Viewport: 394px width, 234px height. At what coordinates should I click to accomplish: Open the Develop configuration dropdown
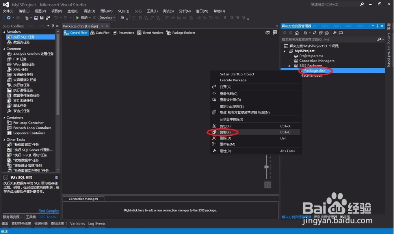coord(107,18)
